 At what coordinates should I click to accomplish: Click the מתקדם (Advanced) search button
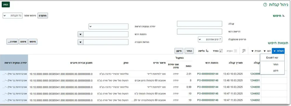(43, 16)
